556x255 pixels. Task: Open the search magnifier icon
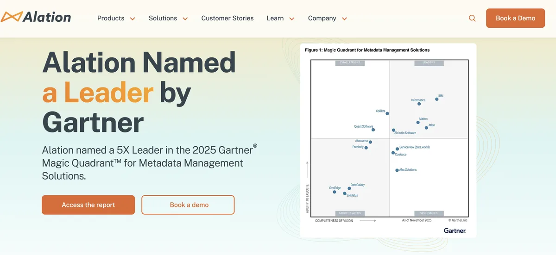pyautogui.click(x=472, y=19)
